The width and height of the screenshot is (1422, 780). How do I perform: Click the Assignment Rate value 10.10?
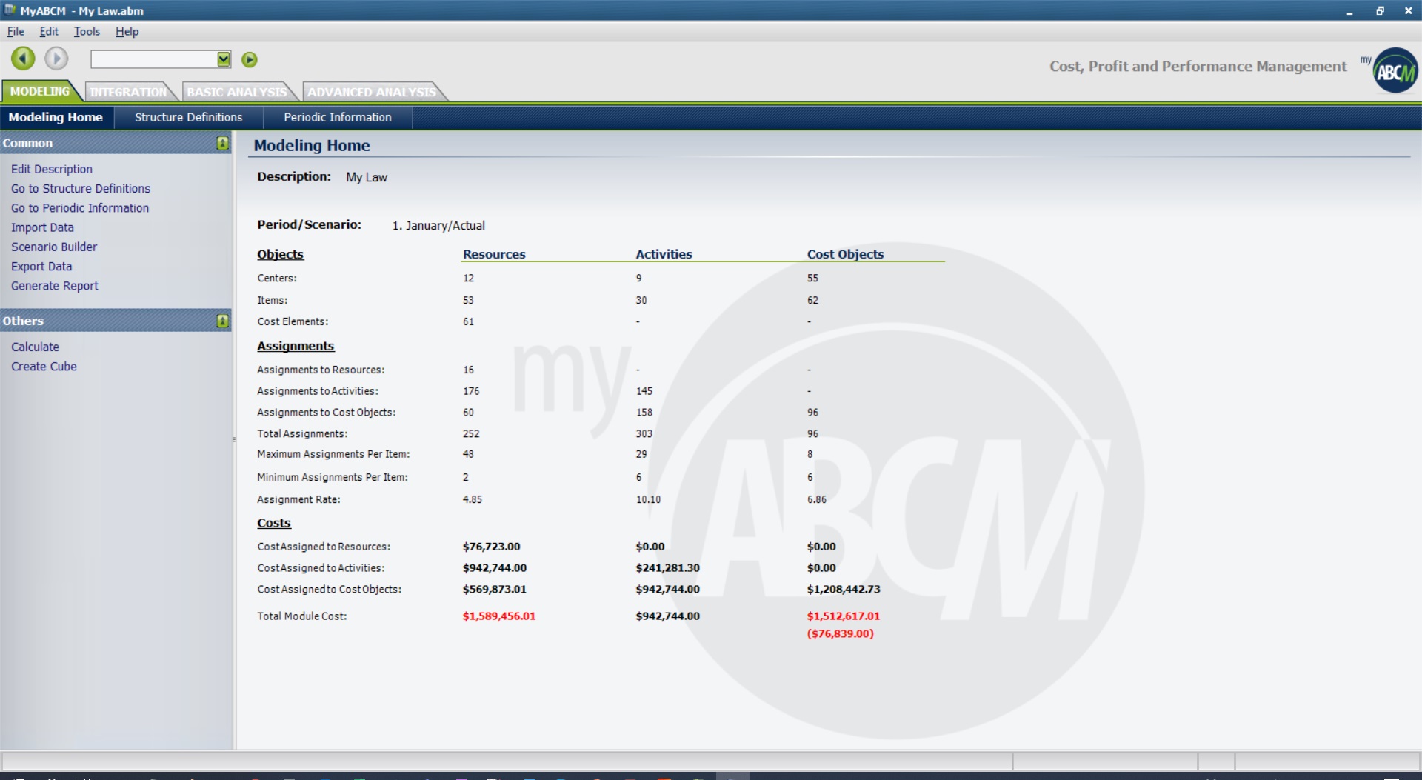648,499
